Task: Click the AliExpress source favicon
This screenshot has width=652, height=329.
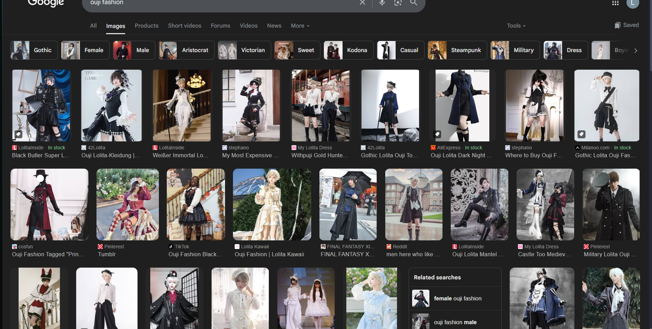Action: click(433, 148)
